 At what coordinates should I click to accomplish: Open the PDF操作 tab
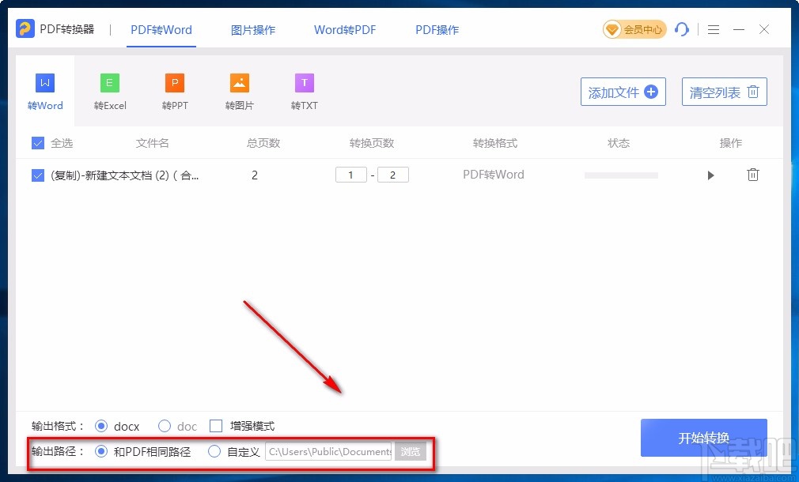click(x=436, y=29)
